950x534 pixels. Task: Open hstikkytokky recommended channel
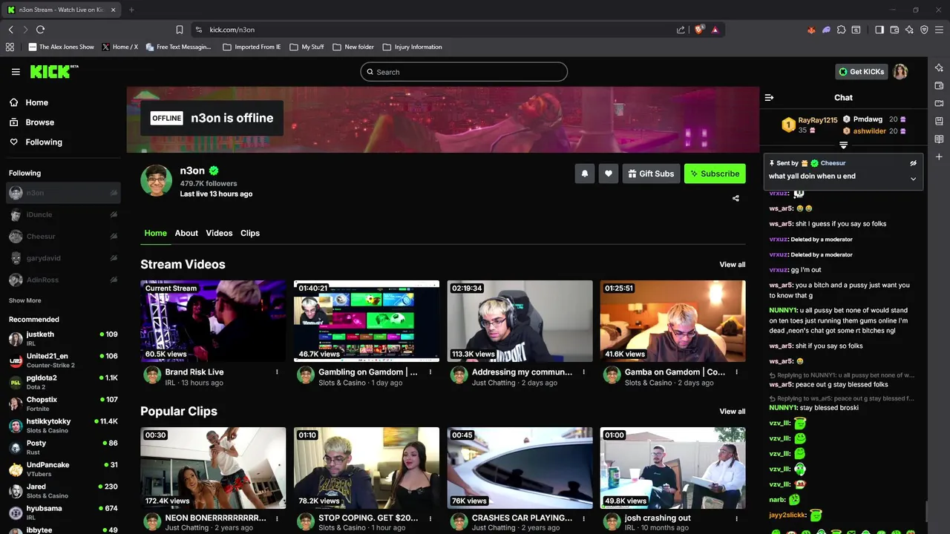coord(63,425)
